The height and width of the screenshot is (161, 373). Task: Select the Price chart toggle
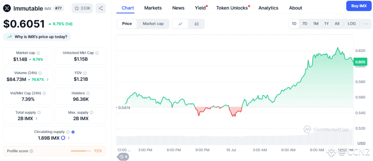pos(127,24)
